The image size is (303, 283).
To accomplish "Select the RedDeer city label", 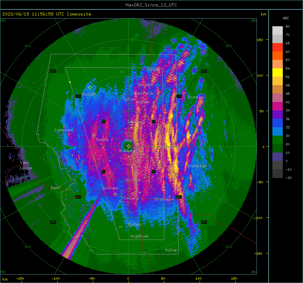I will pos(143,102).
